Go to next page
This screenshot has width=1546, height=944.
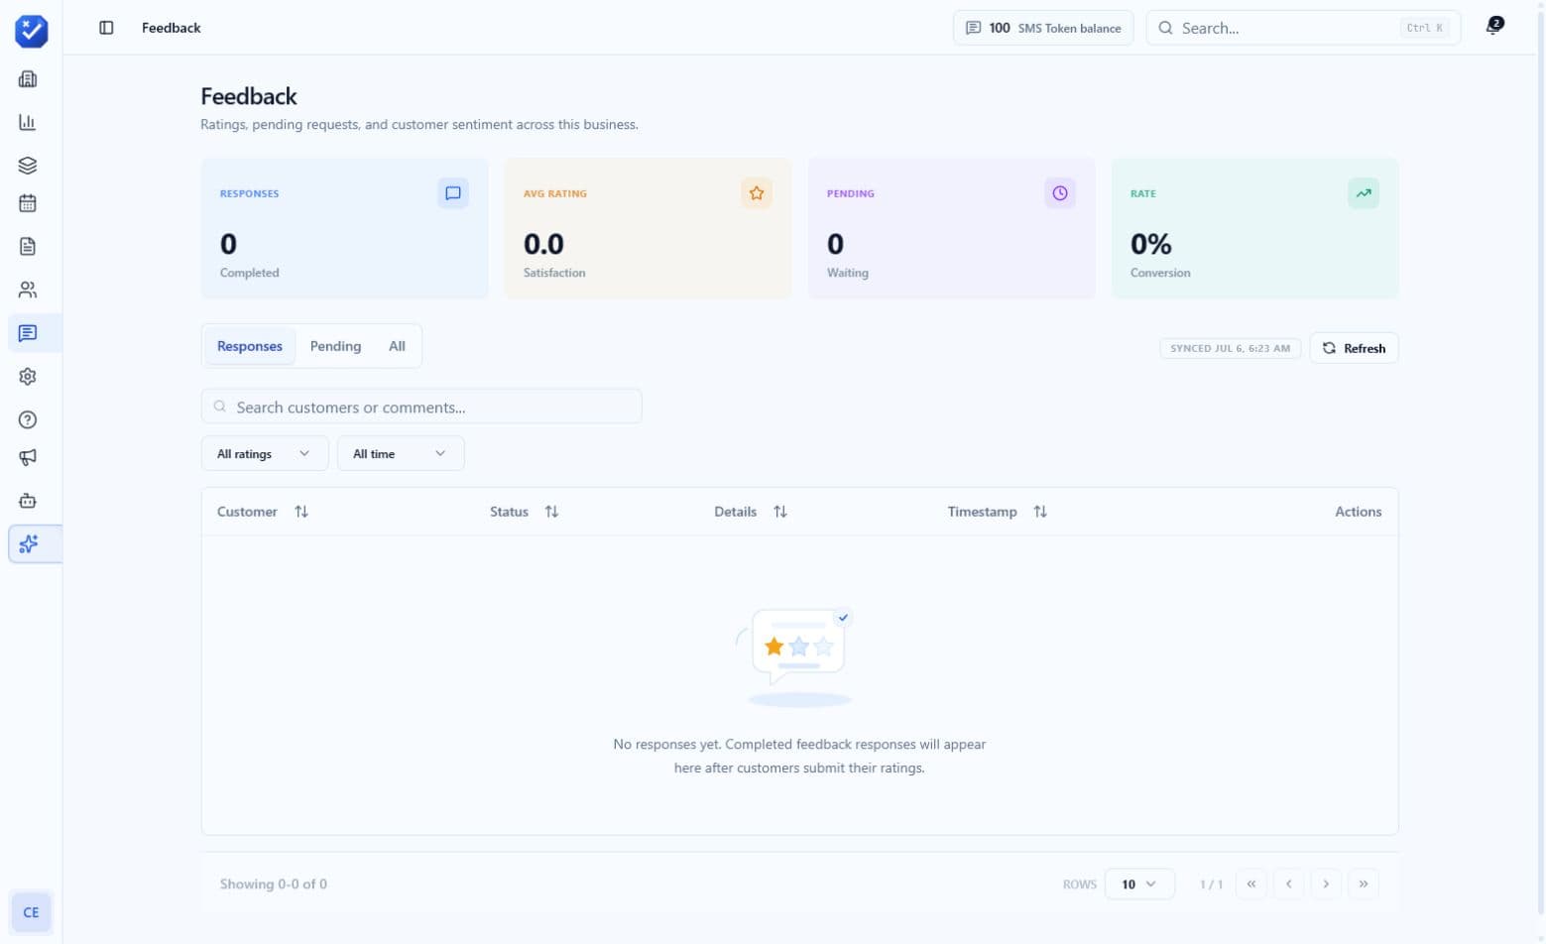point(1326,884)
